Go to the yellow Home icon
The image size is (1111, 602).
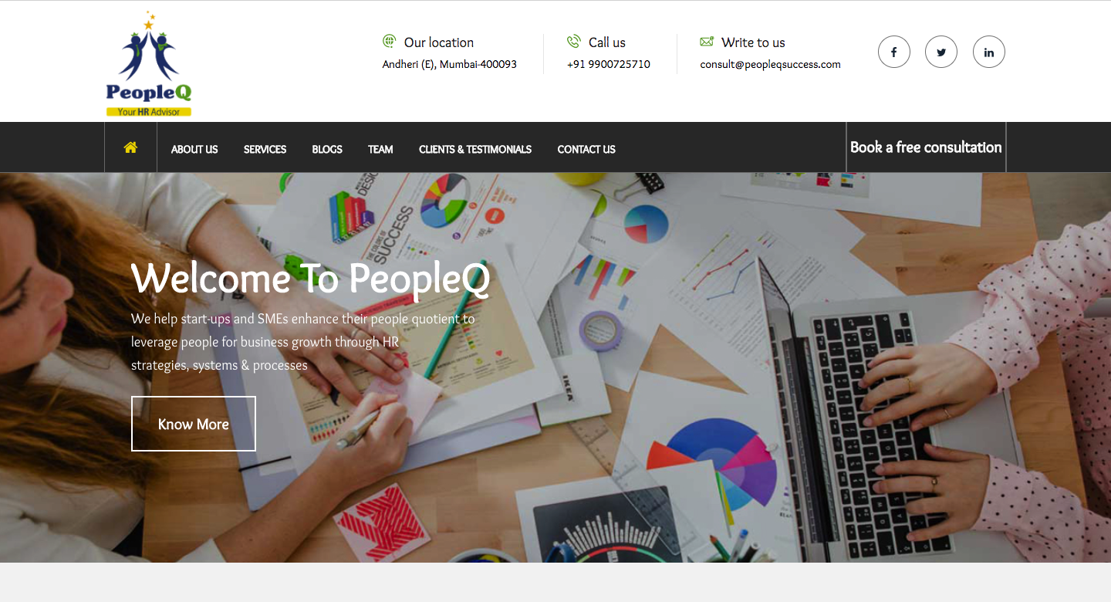tap(130, 147)
